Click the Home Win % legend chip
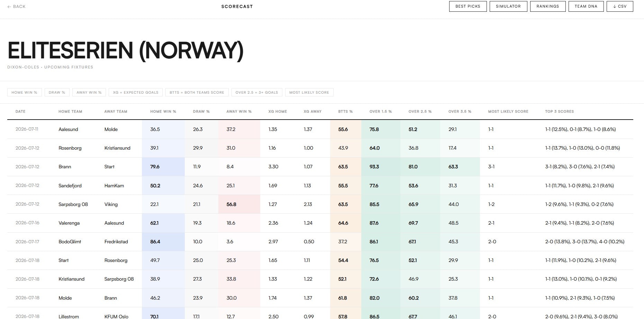The image size is (644, 319). click(25, 92)
